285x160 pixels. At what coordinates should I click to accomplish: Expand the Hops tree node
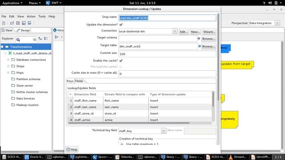[x=8, y=72]
